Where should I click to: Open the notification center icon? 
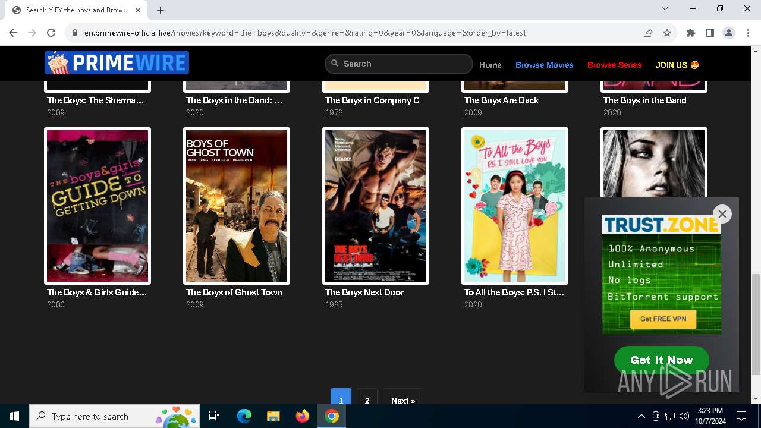tap(741, 416)
